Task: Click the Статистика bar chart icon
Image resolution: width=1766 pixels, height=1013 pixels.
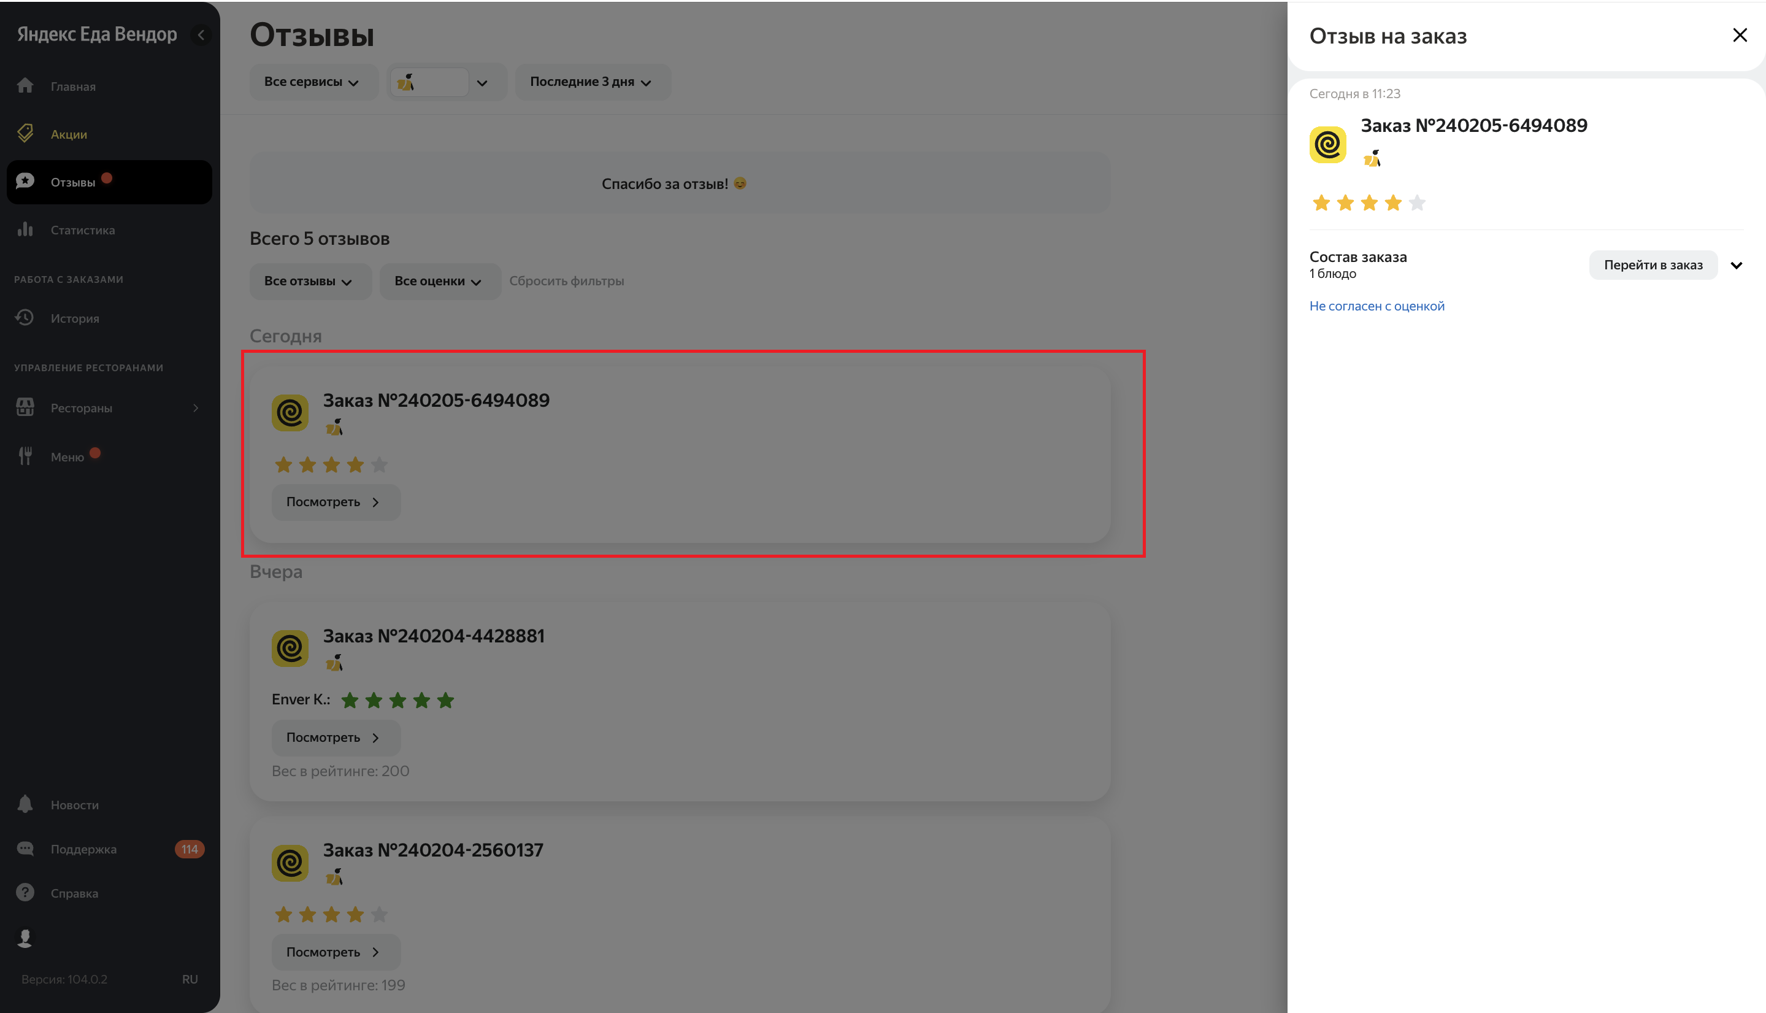Action: [x=25, y=229]
